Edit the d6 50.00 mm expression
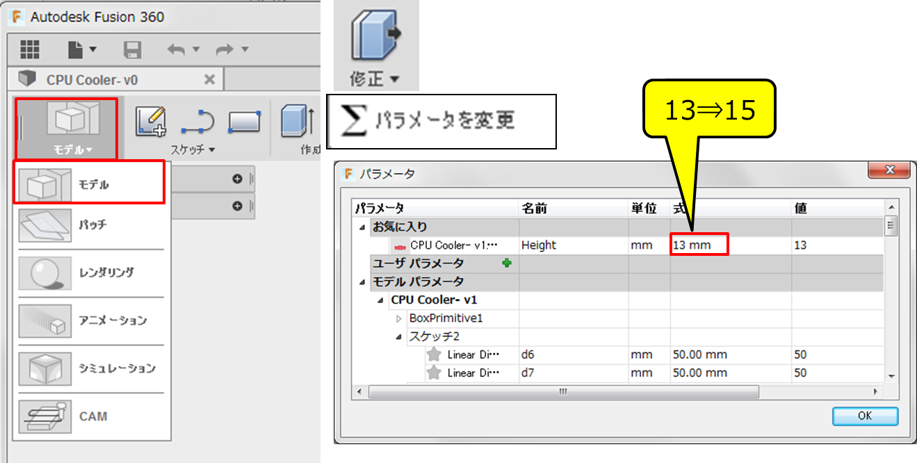917x463 pixels. [731, 355]
